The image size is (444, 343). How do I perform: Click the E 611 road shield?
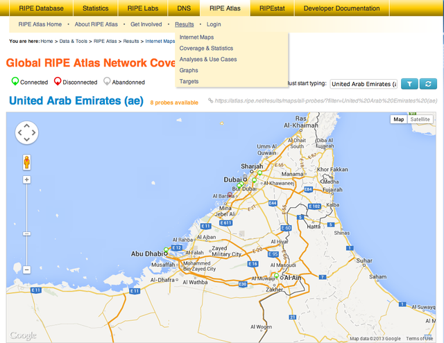click(226, 223)
